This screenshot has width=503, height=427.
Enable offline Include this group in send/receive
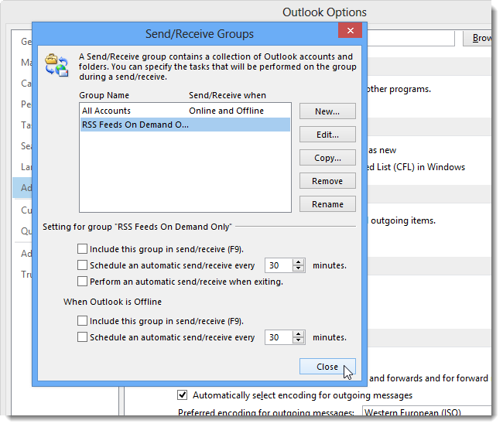pyautogui.click(x=82, y=320)
